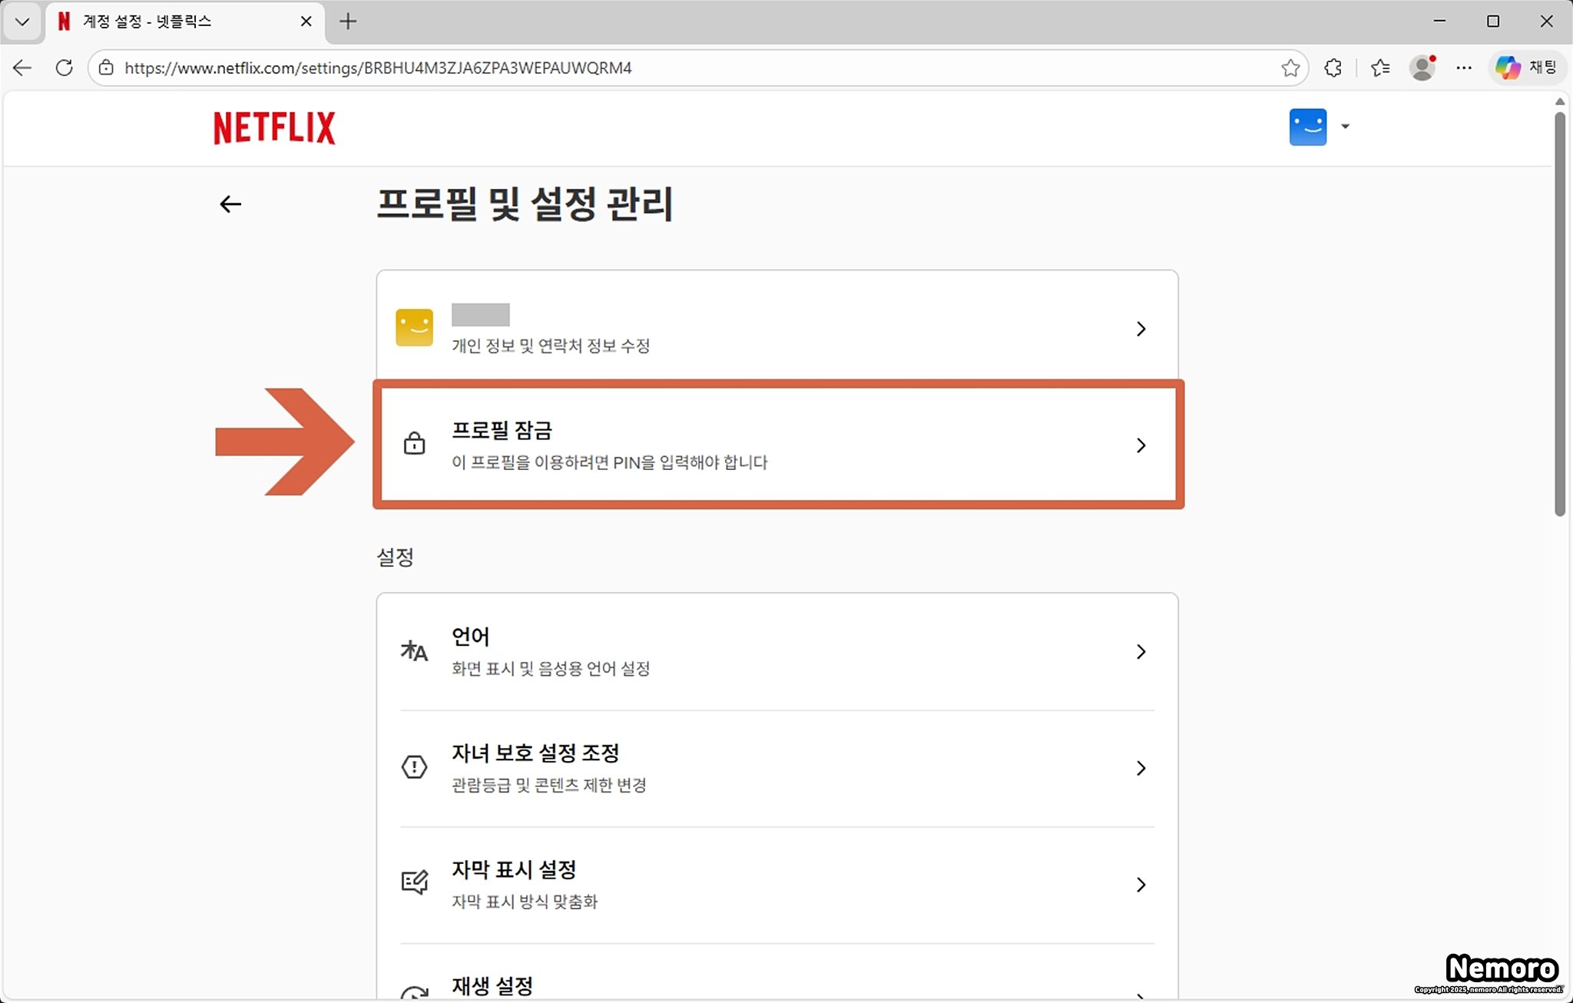Viewport: 1573px width, 1003px height.
Task: Expand the 언어 language setting chevron
Action: pyautogui.click(x=1141, y=651)
